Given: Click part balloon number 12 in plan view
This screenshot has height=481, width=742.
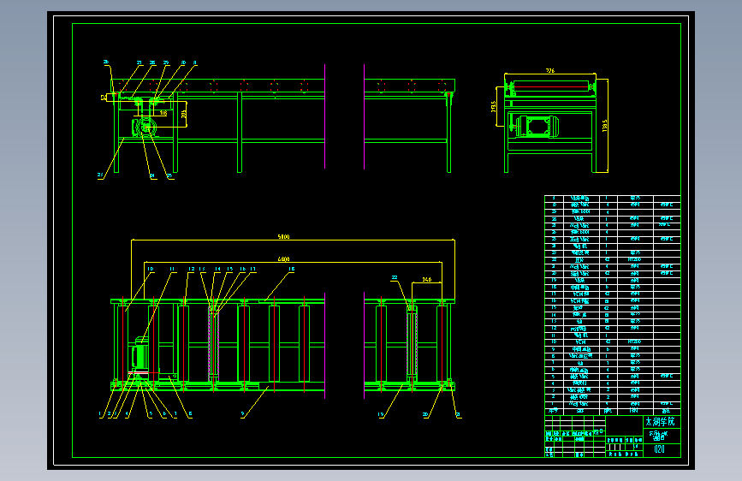Looking at the screenshot, I should (x=191, y=269).
